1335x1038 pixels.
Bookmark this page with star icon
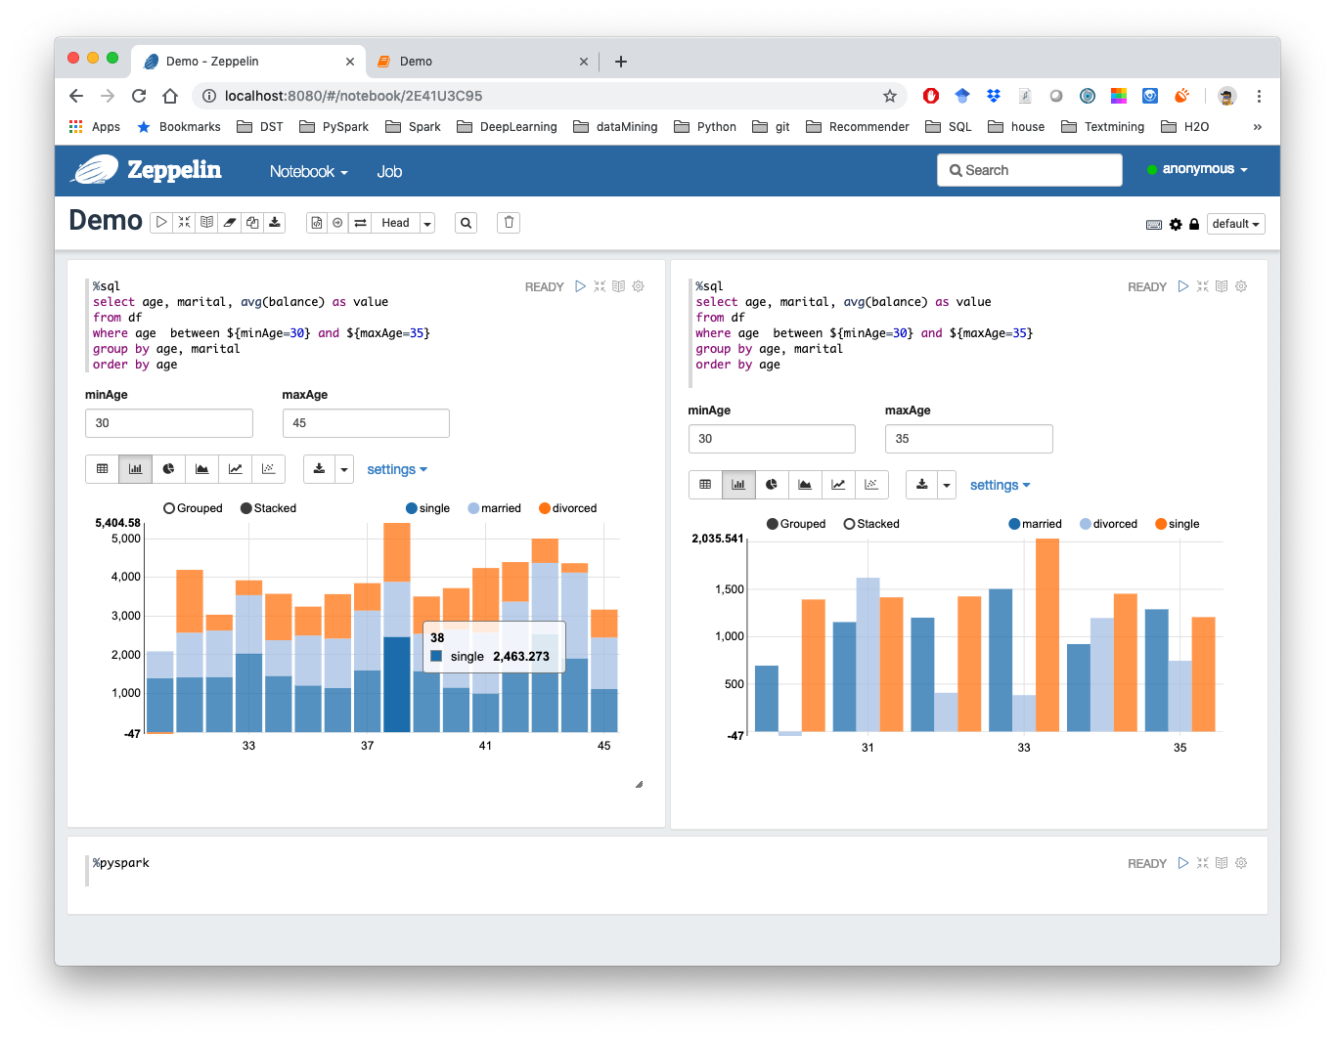coord(889,96)
